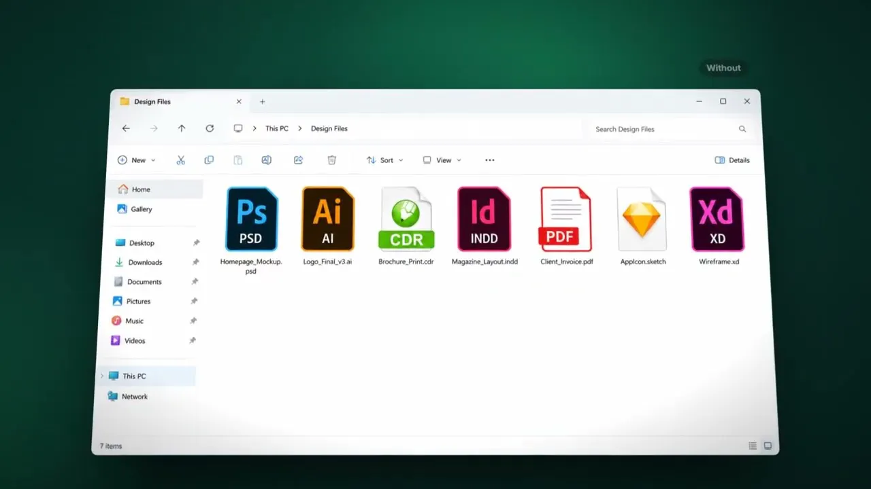This screenshot has width=871, height=489.
Task: Click the Copy icon in toolbar
Action: point(209,160)
